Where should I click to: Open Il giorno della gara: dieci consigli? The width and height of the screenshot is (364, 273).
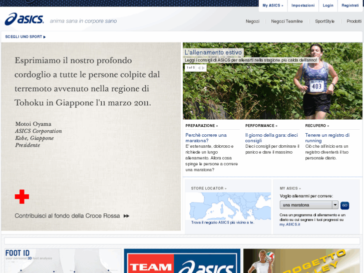click(x=271, y=138)
